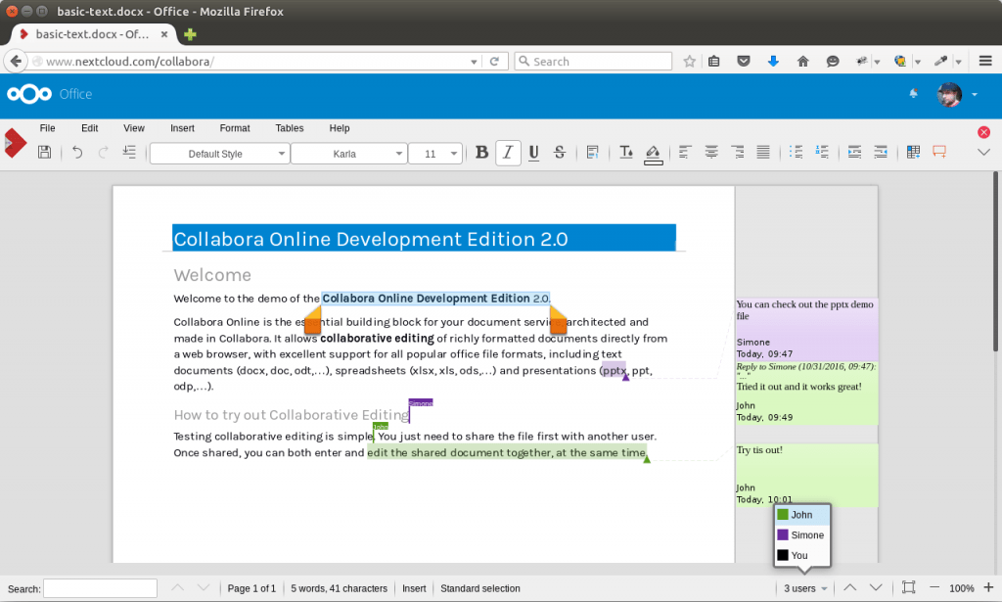Insert a table into the document

pos(912,152)
